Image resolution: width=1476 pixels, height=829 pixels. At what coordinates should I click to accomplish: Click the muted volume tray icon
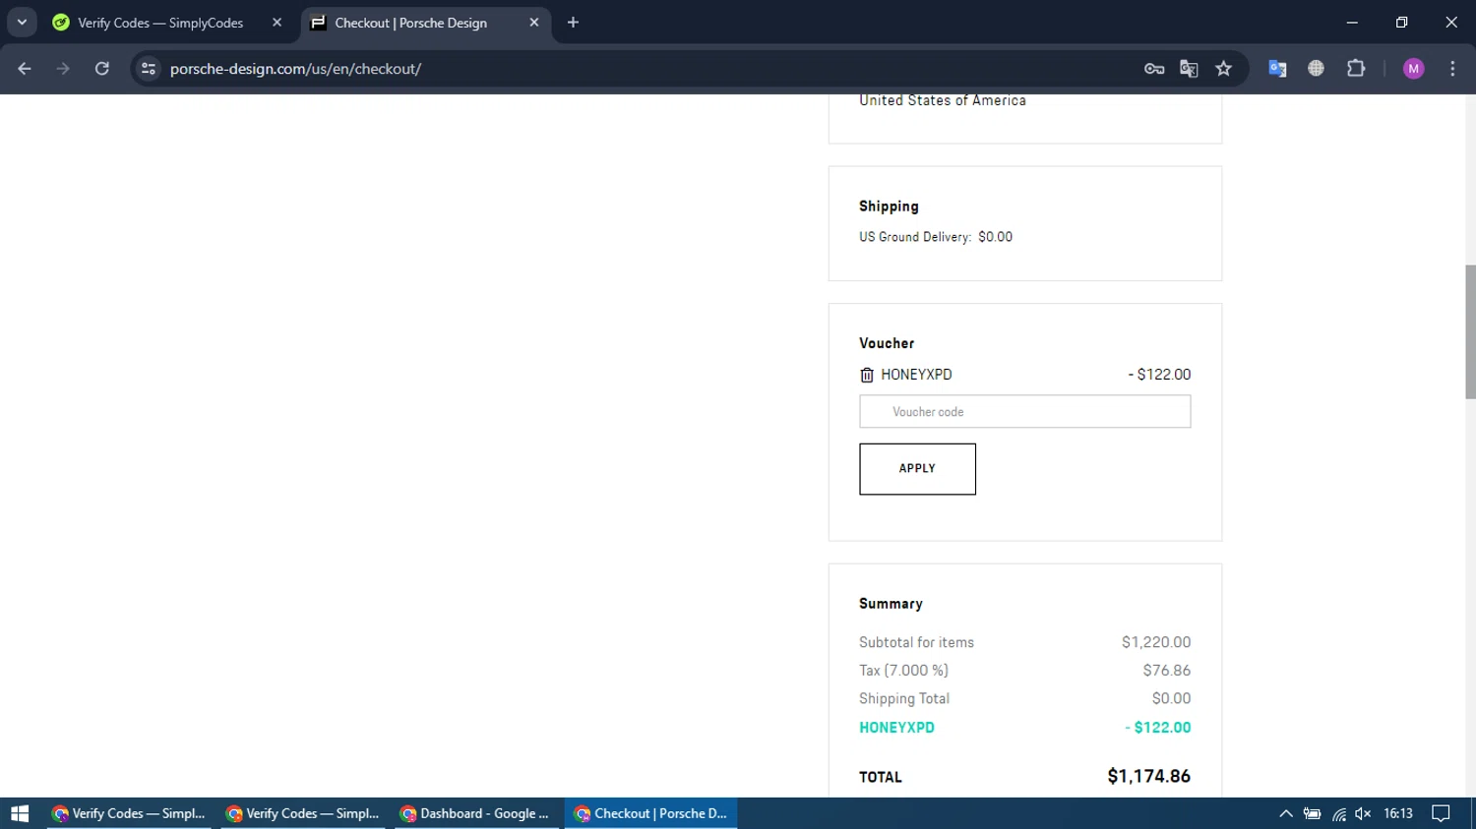click(x=1363, y=813)
